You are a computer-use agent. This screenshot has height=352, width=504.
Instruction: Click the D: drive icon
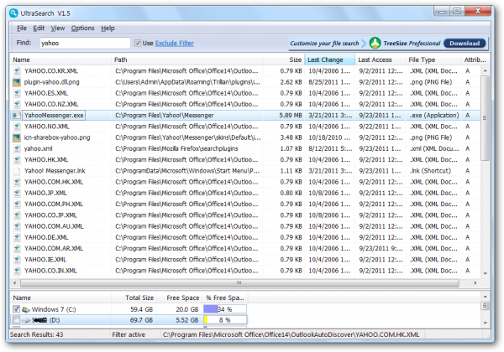pyautogui.click(x=26, y=320)
